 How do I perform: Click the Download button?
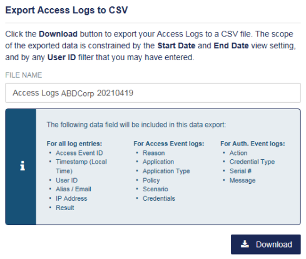265,244
